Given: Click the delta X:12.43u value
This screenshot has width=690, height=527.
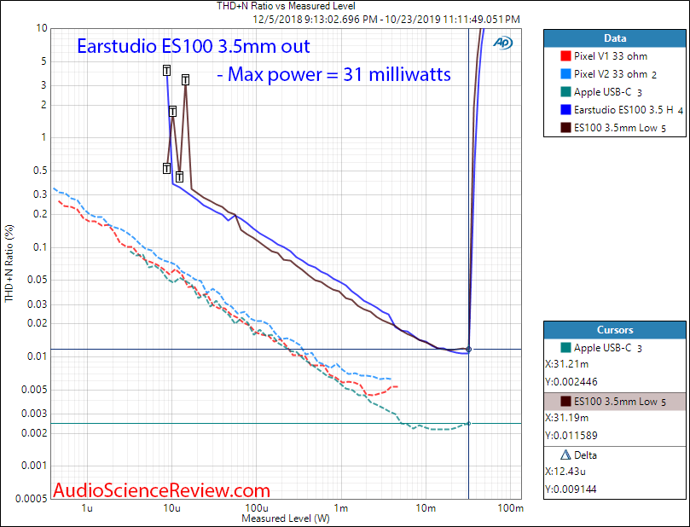Looking at the screenshot, I should (565, 472).
